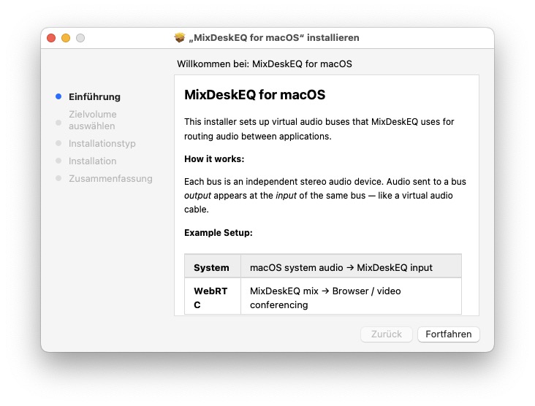Click the Fortfahren button

click(448, 334)
